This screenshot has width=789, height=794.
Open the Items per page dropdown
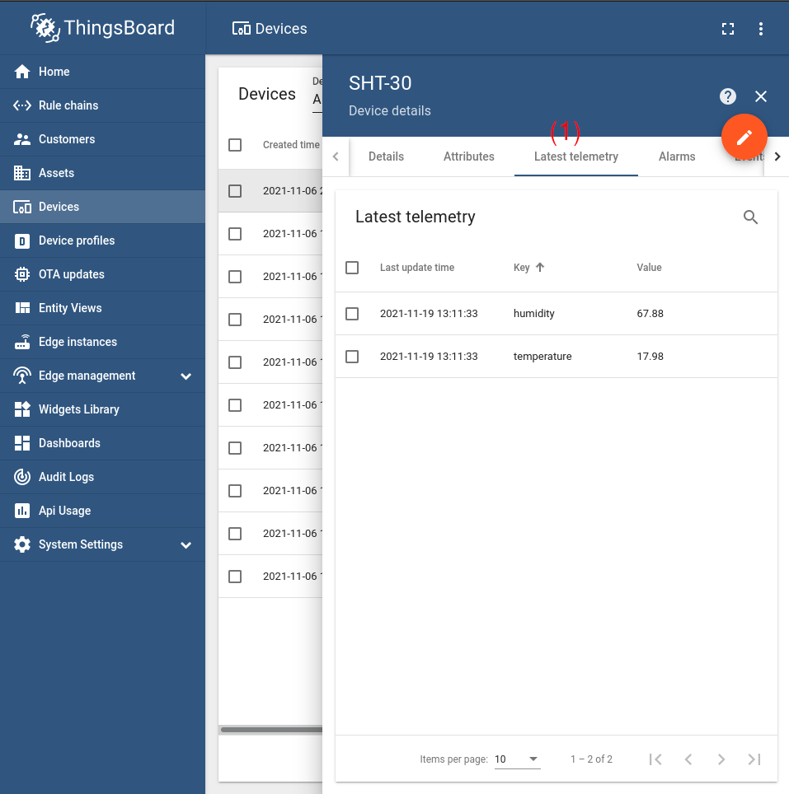click(x=517, y=759)
